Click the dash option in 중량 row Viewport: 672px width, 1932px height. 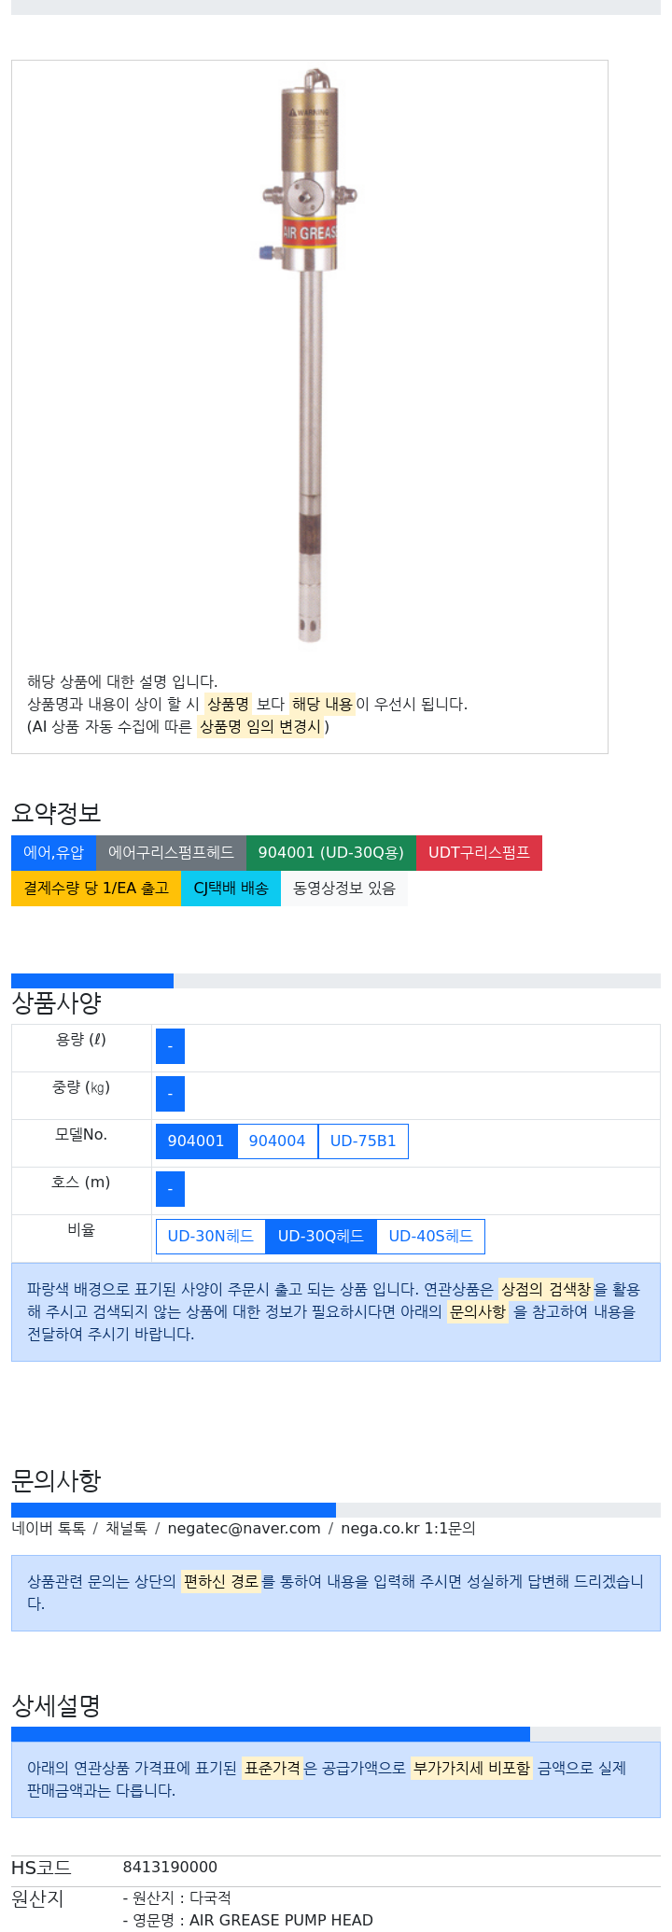click(x=170, y=1094)
